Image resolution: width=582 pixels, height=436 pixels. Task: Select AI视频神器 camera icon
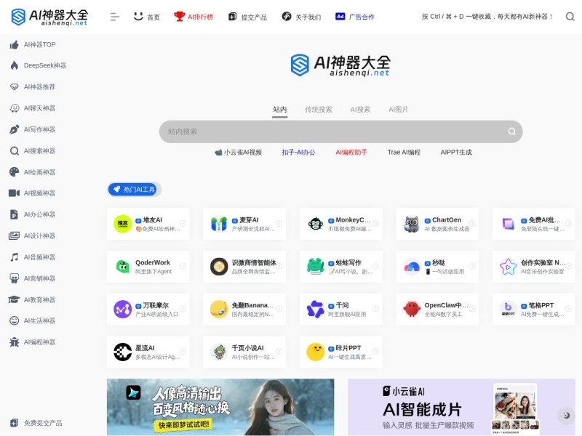click(14, 193)
